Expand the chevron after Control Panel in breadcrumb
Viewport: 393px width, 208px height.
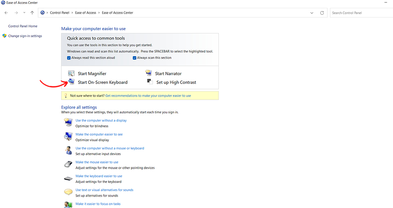tap(72, 13)
